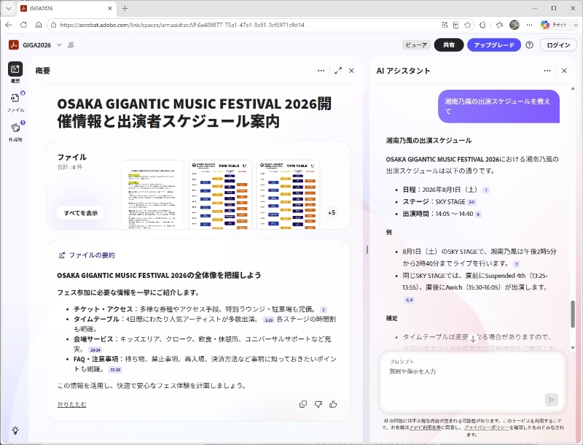Click the AI chat vertical scrollbar thumb

[x=573, y=314]
